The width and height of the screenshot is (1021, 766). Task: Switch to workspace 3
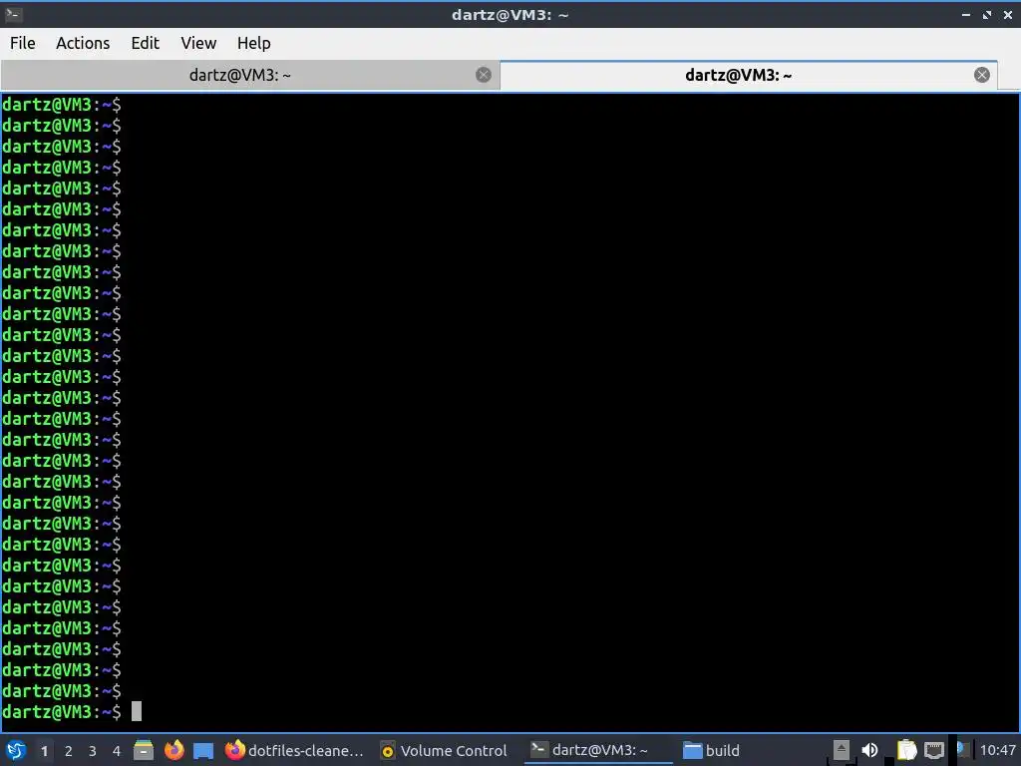pos(93,751)
